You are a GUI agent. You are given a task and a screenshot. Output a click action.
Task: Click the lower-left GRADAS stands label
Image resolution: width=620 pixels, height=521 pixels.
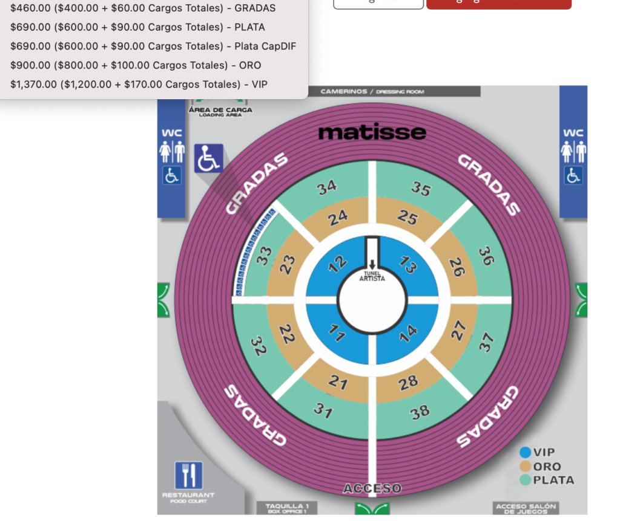pyautogui.click(x=256, y=415)
